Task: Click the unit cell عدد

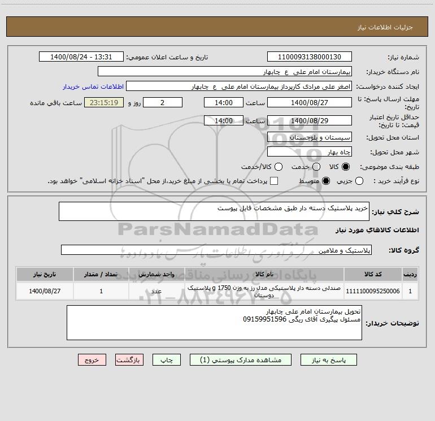Action: tap(156, 291)
